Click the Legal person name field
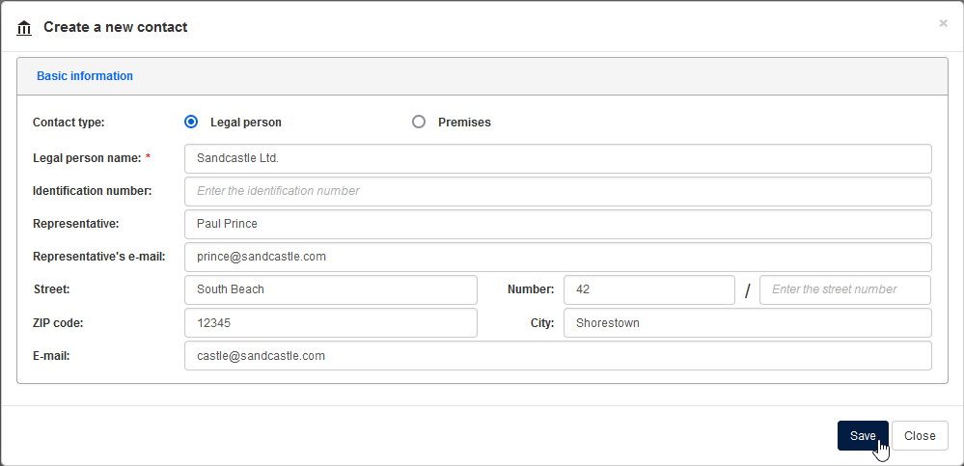 pos(558,158)
